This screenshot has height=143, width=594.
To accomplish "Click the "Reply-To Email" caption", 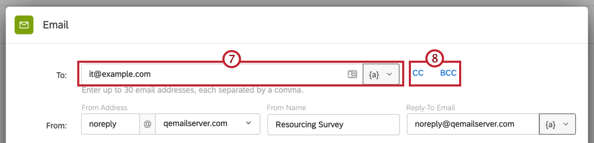I will pyautogui.click(x=430, y=108).
